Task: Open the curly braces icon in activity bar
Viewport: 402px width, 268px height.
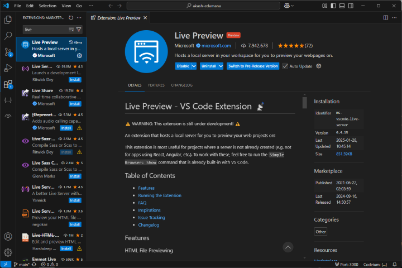Action: [x=8, y=100]
